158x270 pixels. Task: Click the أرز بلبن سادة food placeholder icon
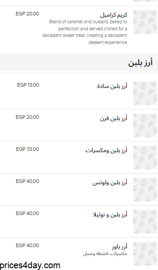tap(145, 93)
